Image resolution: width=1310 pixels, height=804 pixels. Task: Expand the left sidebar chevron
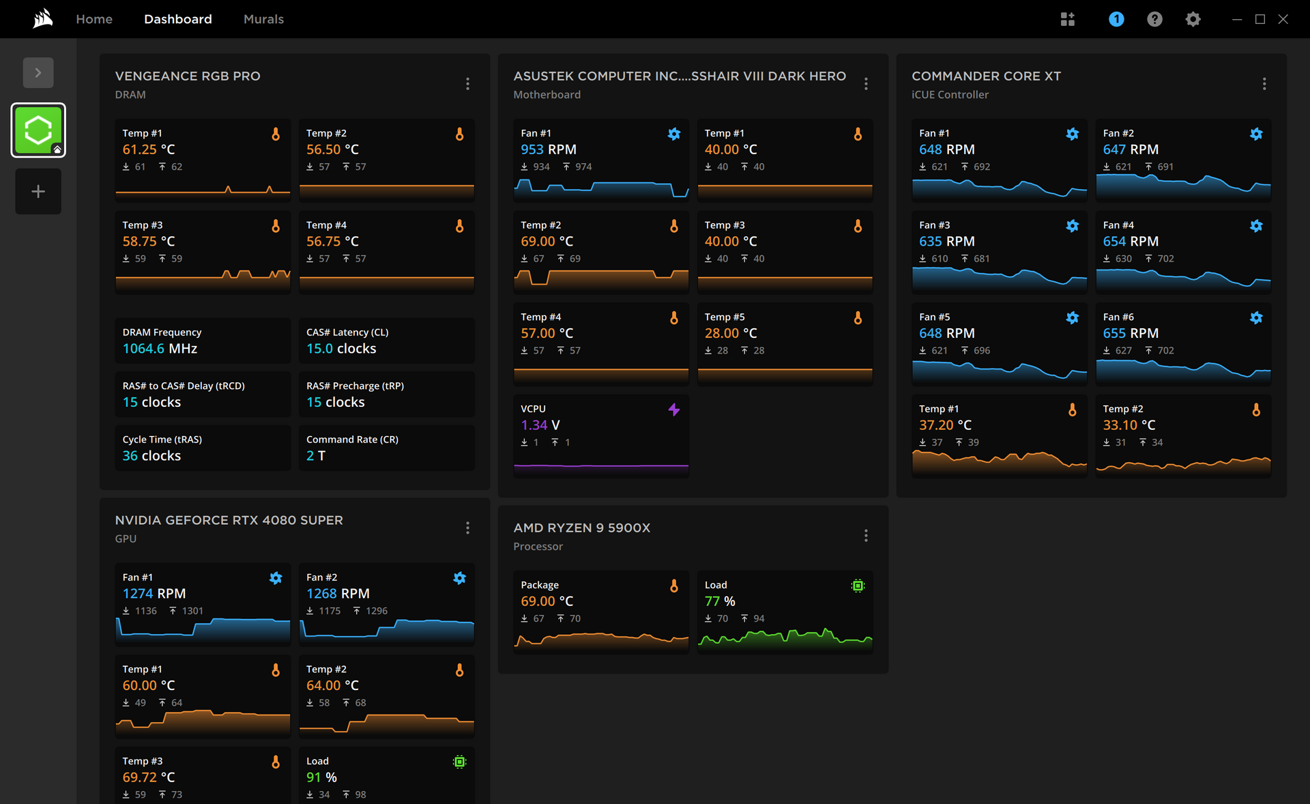(38, 72)
